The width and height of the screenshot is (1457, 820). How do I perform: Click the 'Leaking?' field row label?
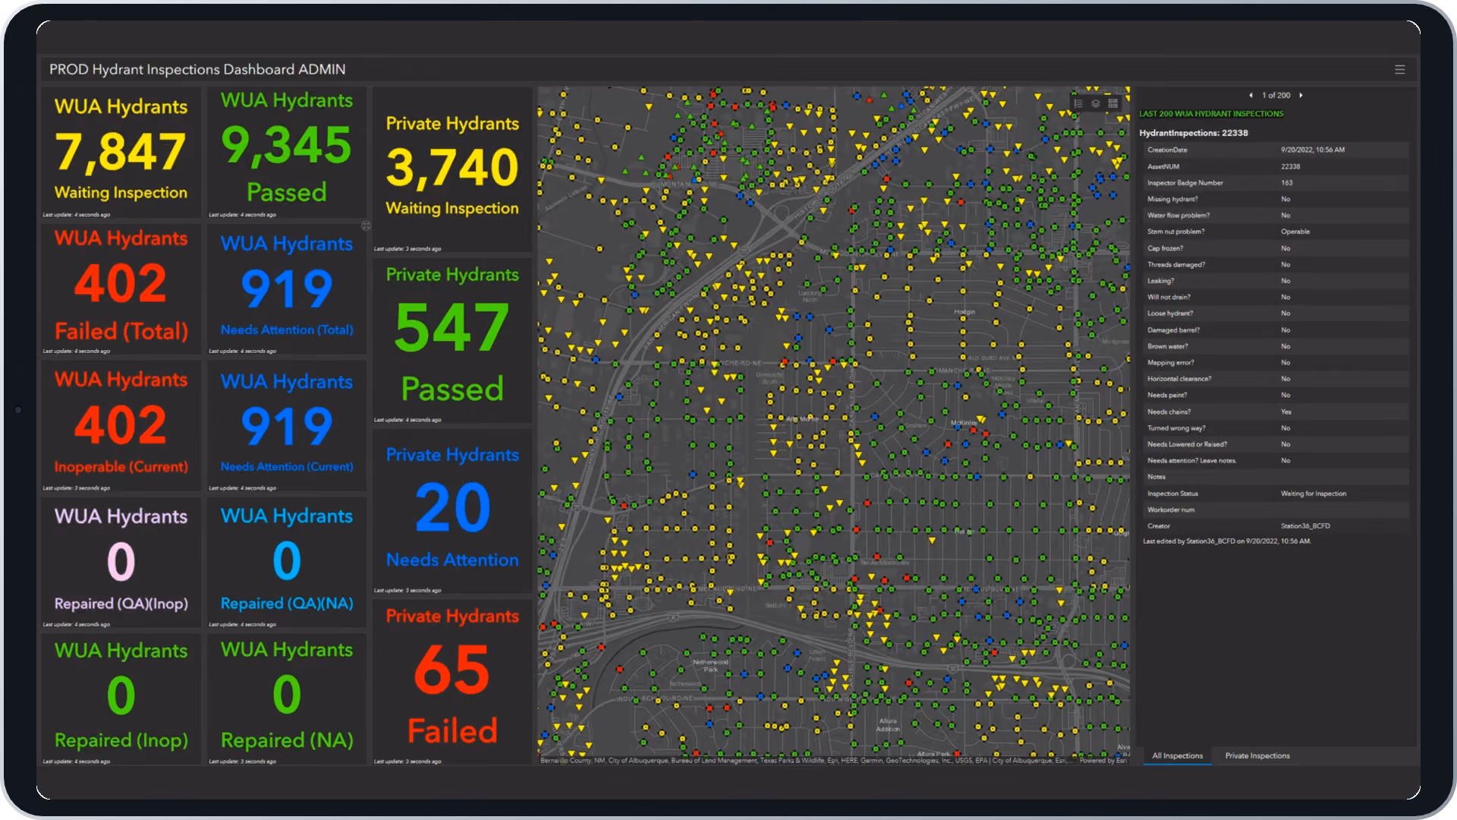pos(1160,281)
